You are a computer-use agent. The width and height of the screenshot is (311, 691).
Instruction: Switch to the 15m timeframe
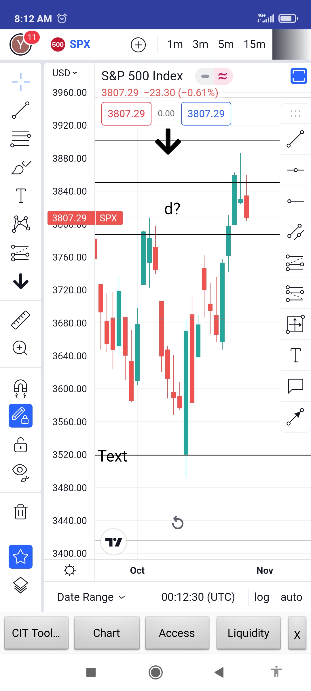tap(255, 44)
